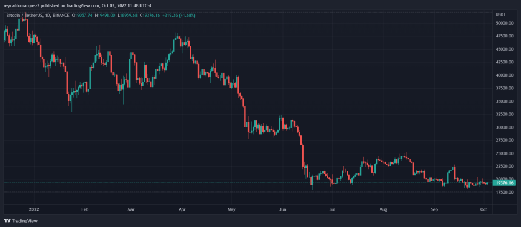The height and width of the screenshot is (227, 521).
Task: Click the Mar label on time axis
Action: click(131, 209)
